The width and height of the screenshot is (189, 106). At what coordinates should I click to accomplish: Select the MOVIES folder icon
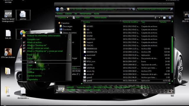click(x=84, y=26)
